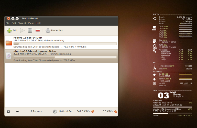Click the RAM chip icon in conky
Image resolution: width=197 pixels, height=128 pixels.
(155, 41)
